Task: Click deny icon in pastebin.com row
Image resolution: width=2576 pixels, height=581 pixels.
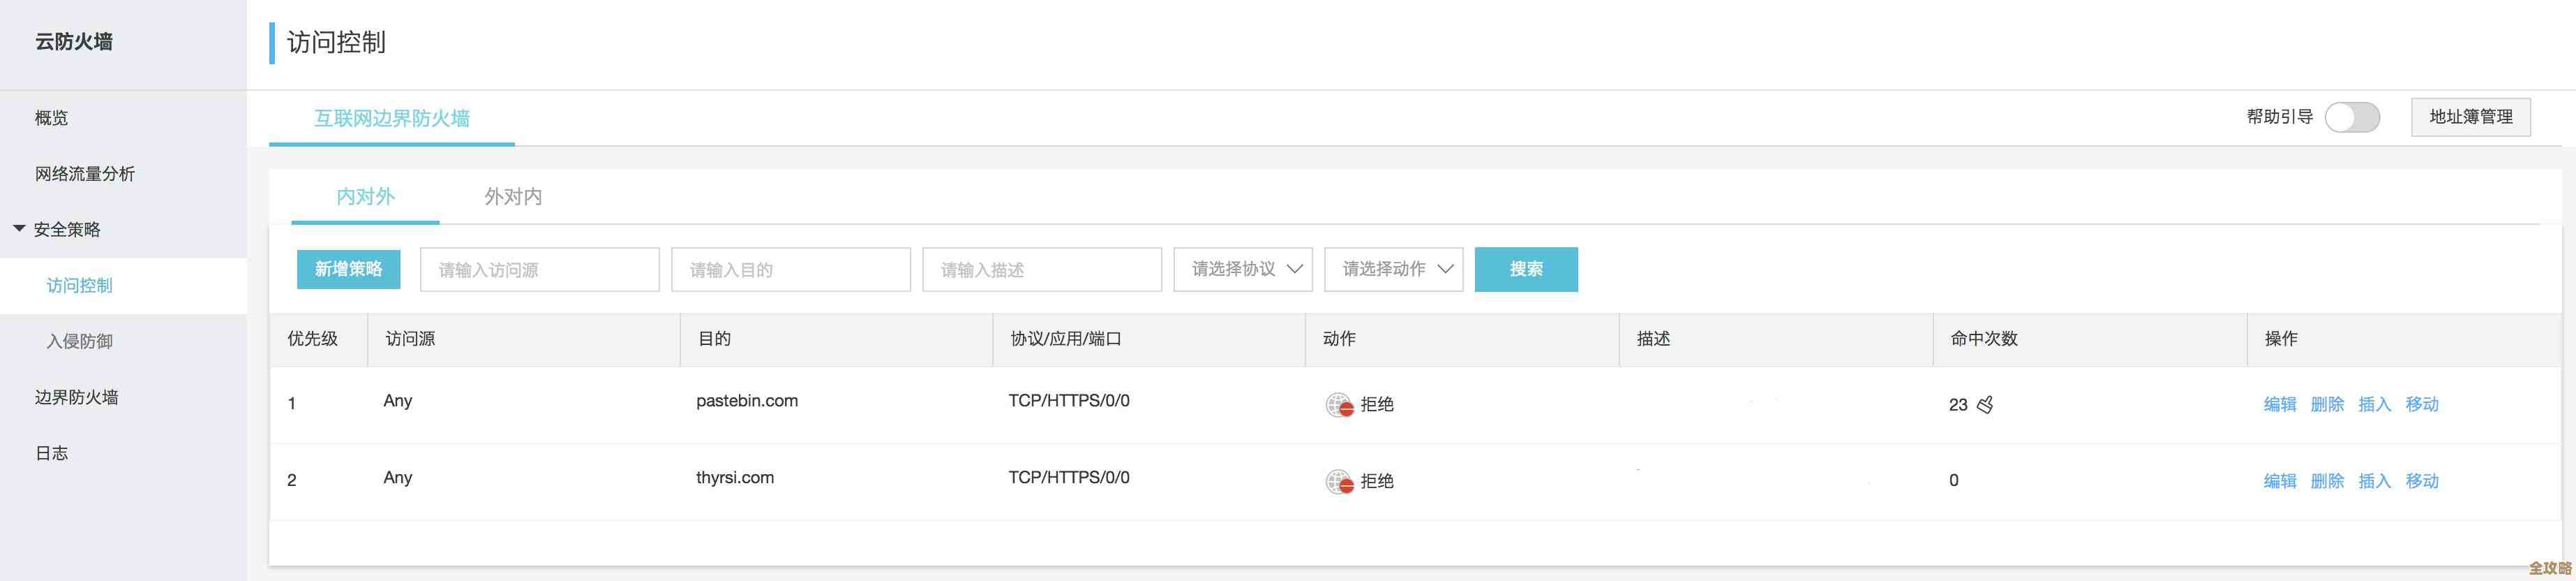Action: [1339, 404]
